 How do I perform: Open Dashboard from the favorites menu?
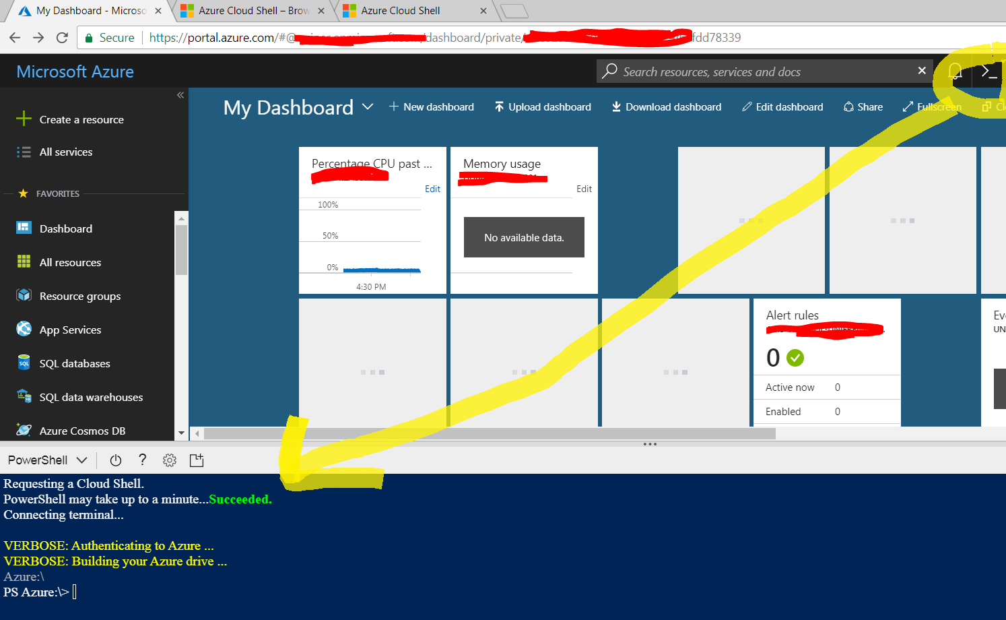click(x=65, y=228)
